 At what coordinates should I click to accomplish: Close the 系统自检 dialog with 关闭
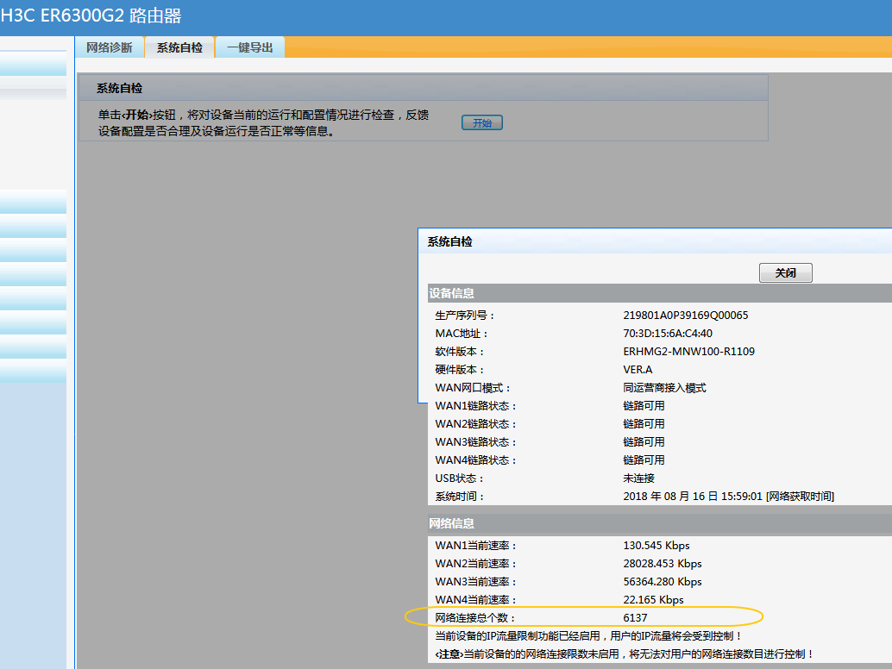(x=786, y=272)
